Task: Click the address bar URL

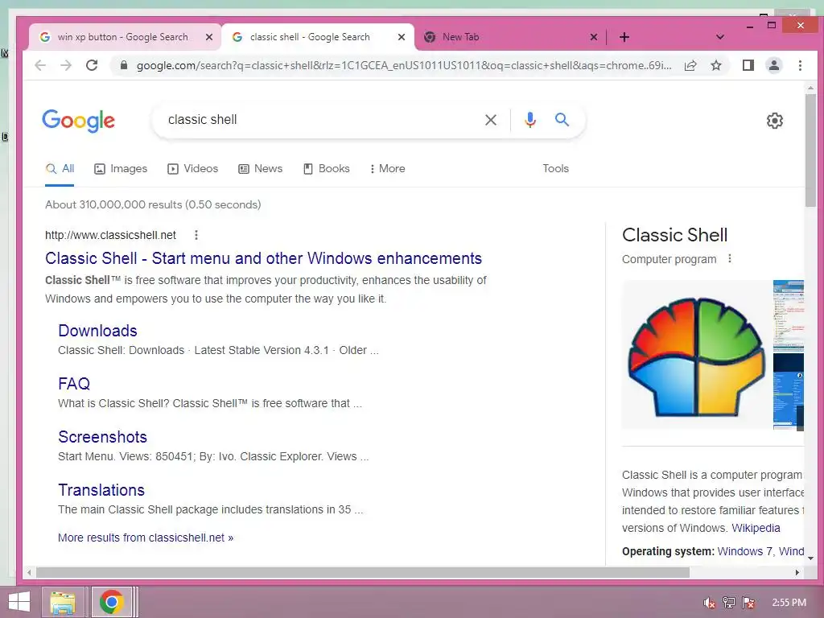Action: (404, 65)
